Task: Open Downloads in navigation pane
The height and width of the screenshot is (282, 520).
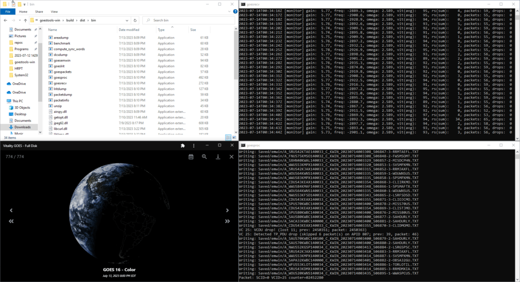Action: (x=22, y=127)
